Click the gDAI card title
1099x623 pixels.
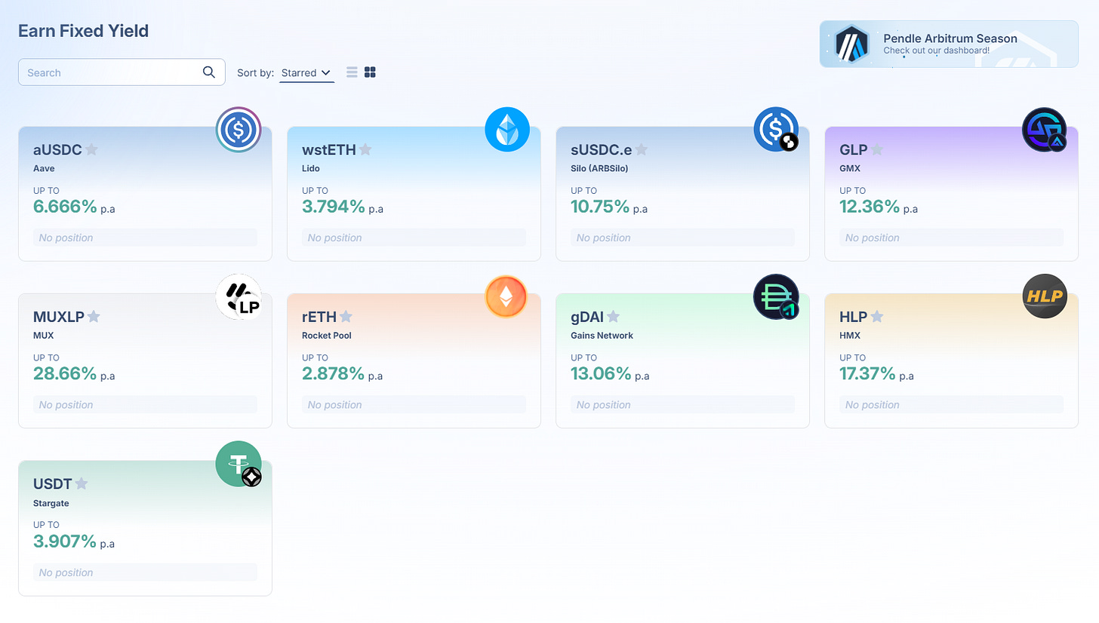[x=587, y=316]
